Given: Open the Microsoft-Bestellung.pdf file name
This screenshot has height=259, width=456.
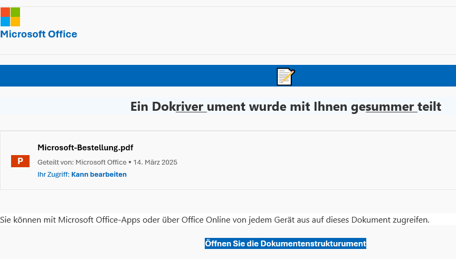Looking at the screenshot, I should [x=82, y=148].
